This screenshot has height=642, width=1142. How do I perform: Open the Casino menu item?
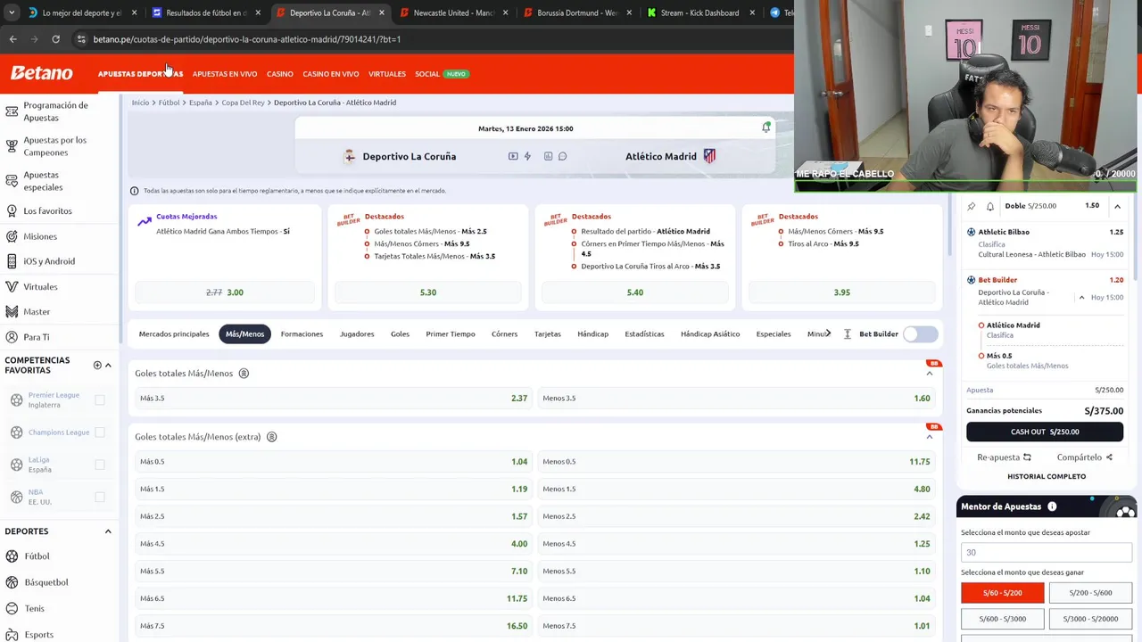[x=279, y=74]
